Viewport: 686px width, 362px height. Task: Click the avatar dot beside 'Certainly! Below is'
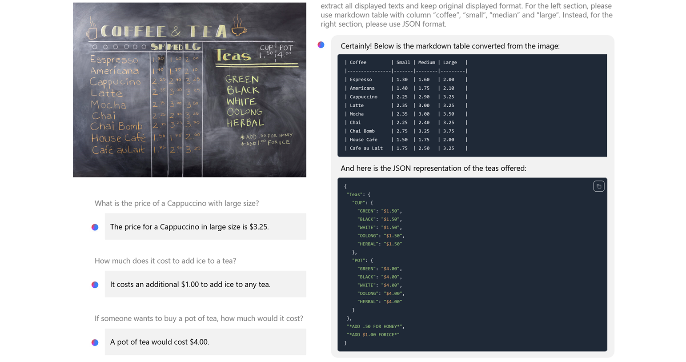click(x=321, y=45)
